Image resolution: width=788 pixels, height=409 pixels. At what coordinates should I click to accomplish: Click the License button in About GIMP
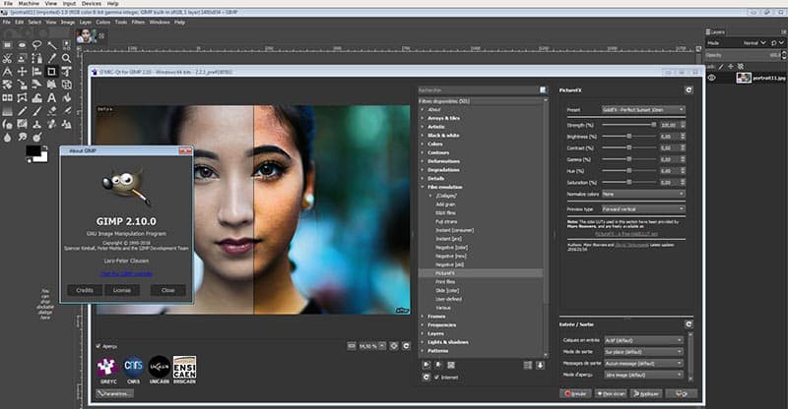[x=121, y=290]
